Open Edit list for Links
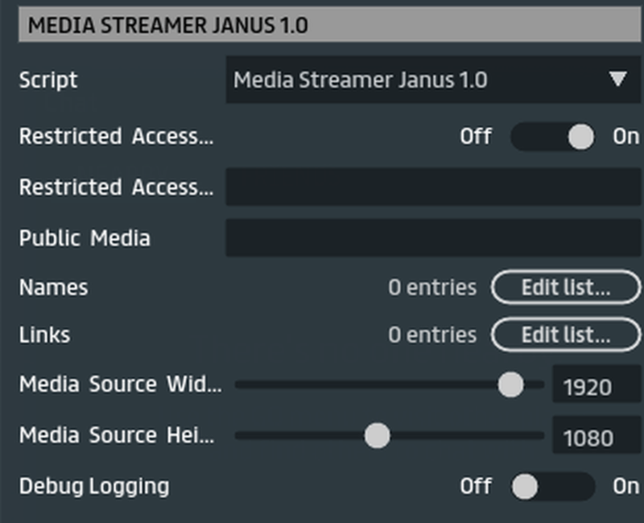 pyautogui.click(x=565, y=335)
